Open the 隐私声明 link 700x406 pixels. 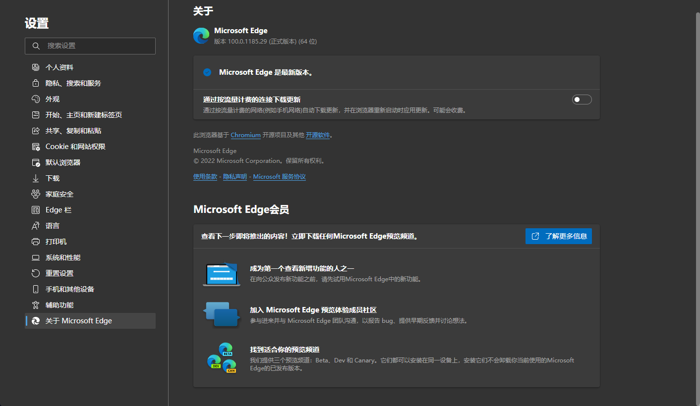(x=235, y=177)
